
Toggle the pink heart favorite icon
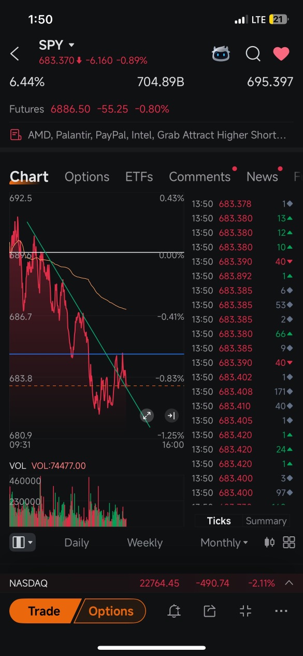pos(281,53)
